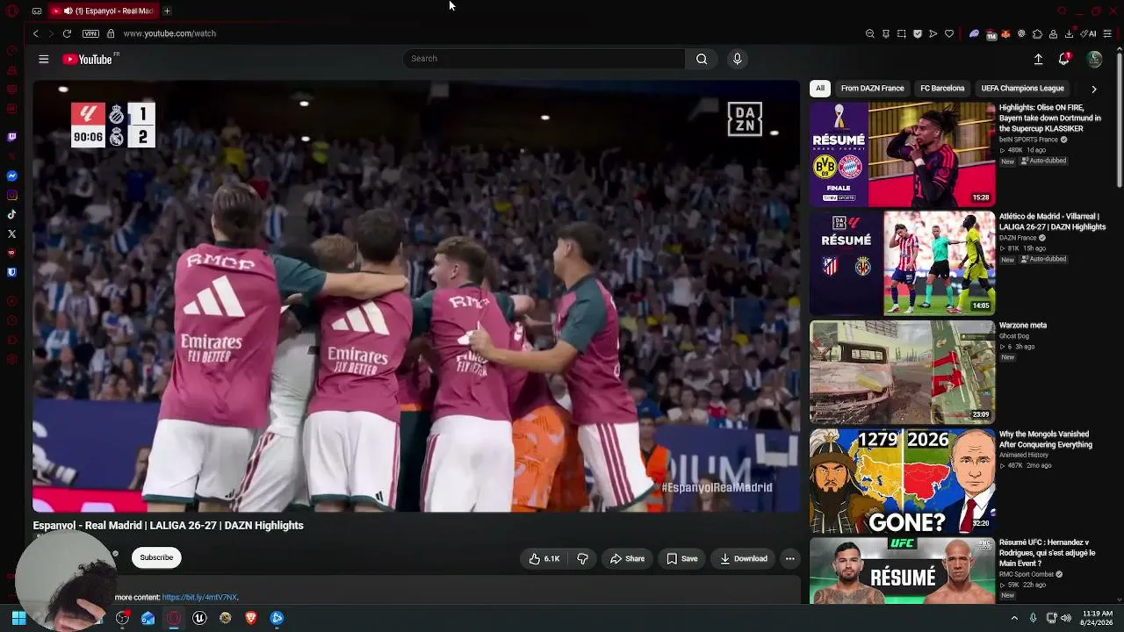This screenshot has width=1124, height=632.
Task: Open the Opera AI assistant button
Action: [1090, 33]
